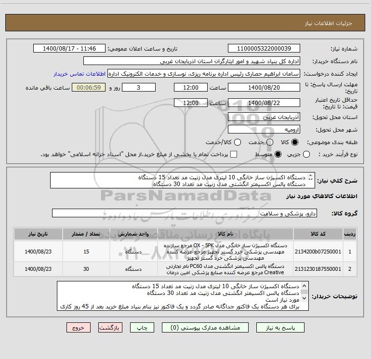Click response deadline time 12:00 field
The image size is (371, 359).
pos(191,87)
